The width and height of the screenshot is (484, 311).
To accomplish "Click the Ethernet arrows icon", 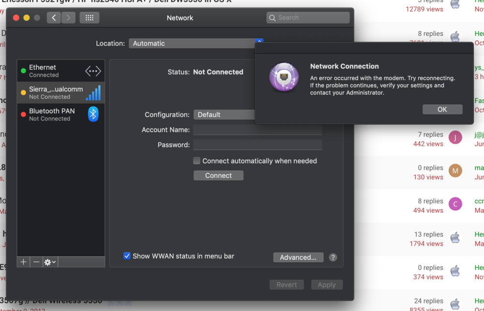I will pyautogui.click(x=93, y=71).
